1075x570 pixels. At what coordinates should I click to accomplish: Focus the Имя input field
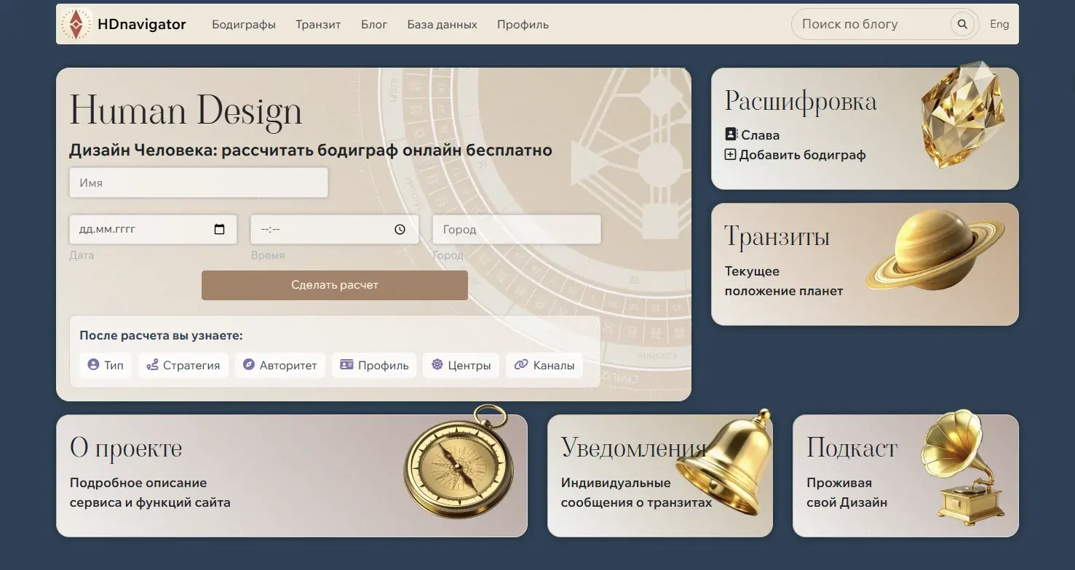pos(199,183)
